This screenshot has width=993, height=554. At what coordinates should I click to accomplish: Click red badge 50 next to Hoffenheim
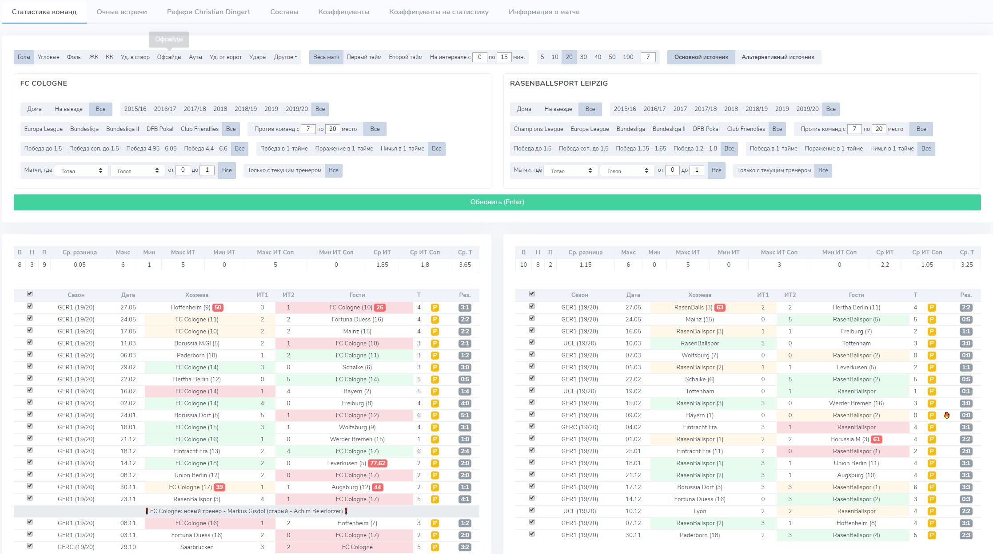[218, 307]
